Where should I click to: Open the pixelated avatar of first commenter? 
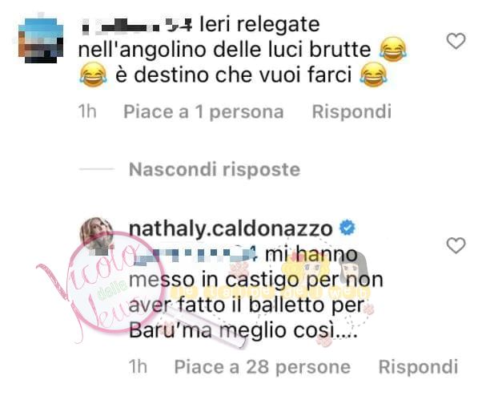tap(41, 40)
